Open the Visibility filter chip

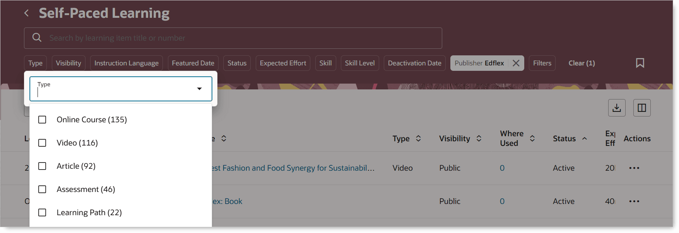point(68,63)
